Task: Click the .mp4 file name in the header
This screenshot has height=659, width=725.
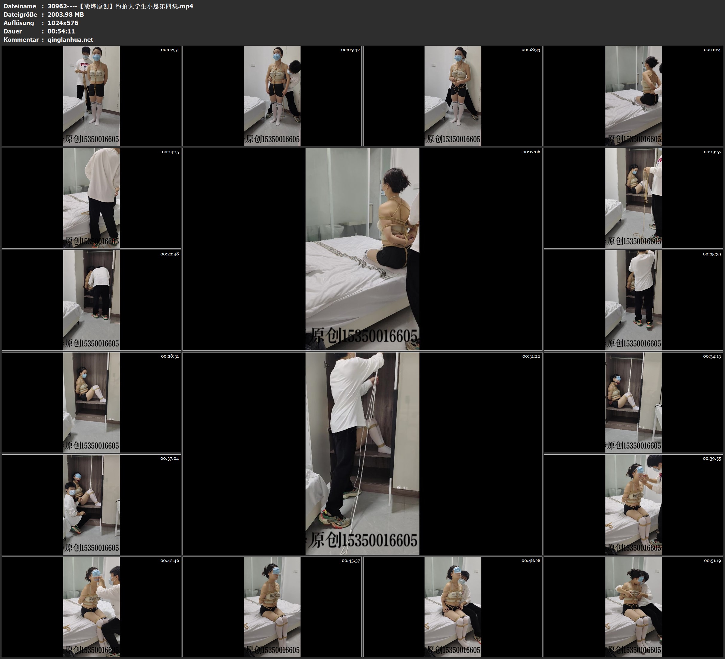Action: click(120, 6)
